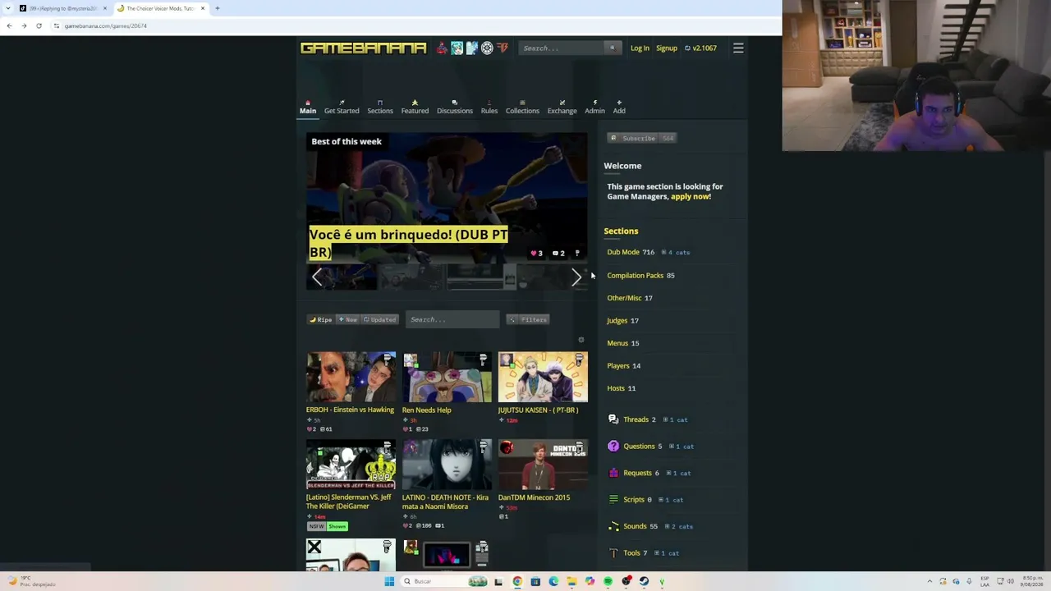Expand Scripts' 1 cat list
The width and height of the screenshot is (1051, 591).
(x=672, y=500)
